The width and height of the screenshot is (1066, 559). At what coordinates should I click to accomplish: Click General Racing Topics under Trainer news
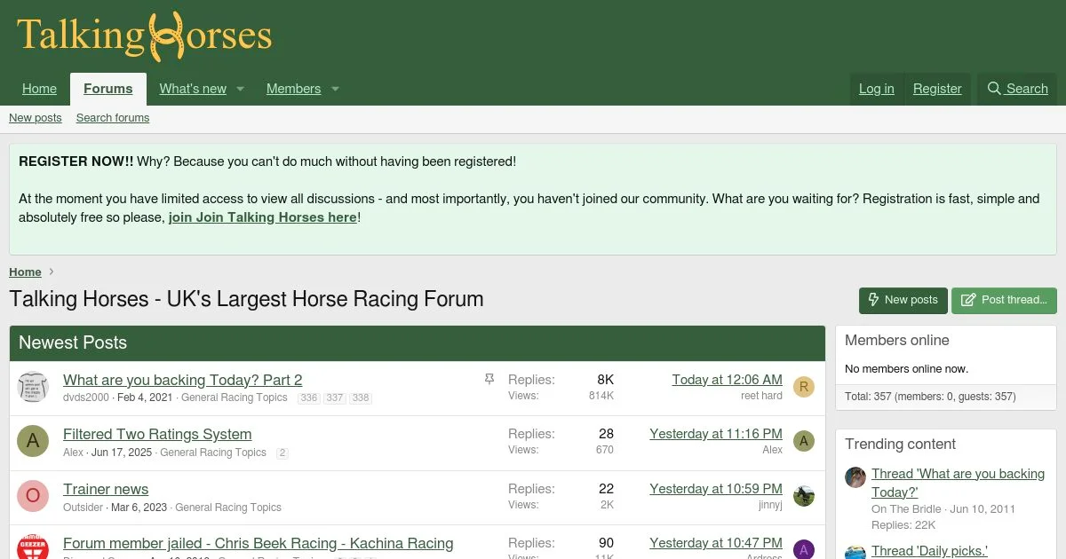[x=228, y=508]
